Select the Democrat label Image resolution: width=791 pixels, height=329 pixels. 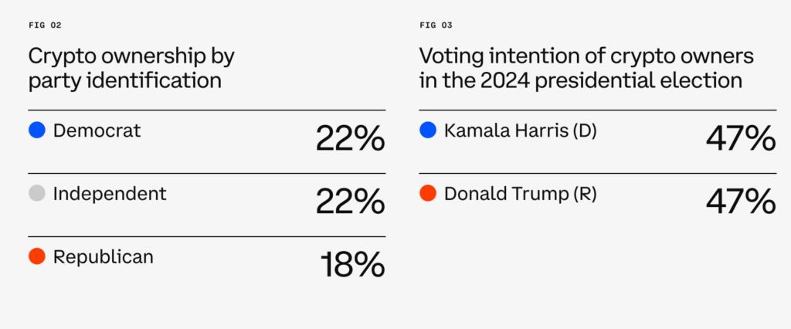coord(97,131)
